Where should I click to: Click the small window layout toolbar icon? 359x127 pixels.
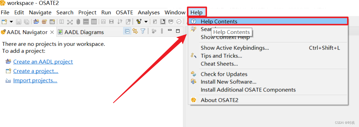(155, 22)
